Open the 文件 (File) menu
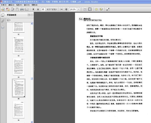Screen dimensions: 151x123 tap(4, 5)
